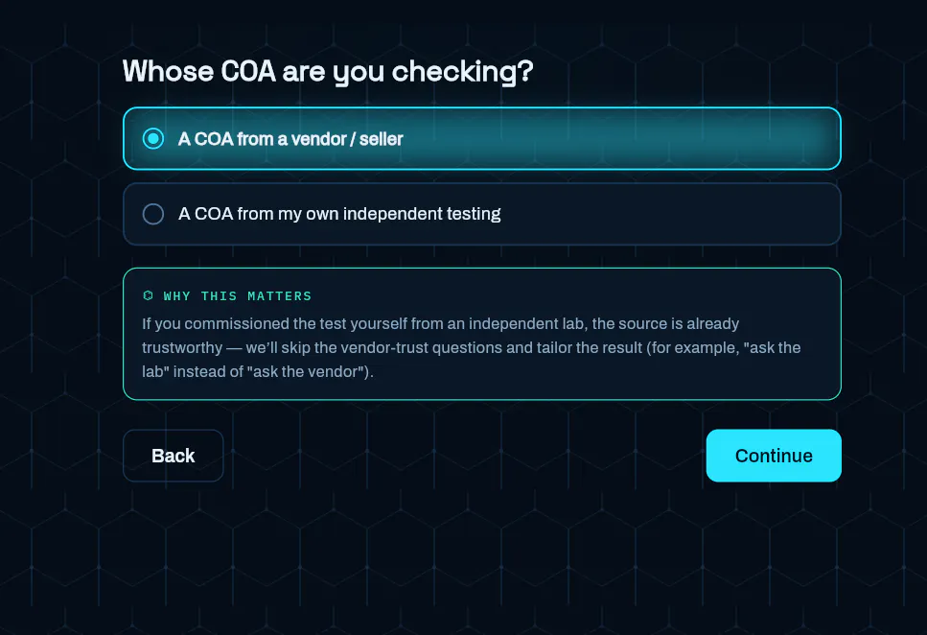Choose 'A COA from my own independent testing' label

click(339, 214)
